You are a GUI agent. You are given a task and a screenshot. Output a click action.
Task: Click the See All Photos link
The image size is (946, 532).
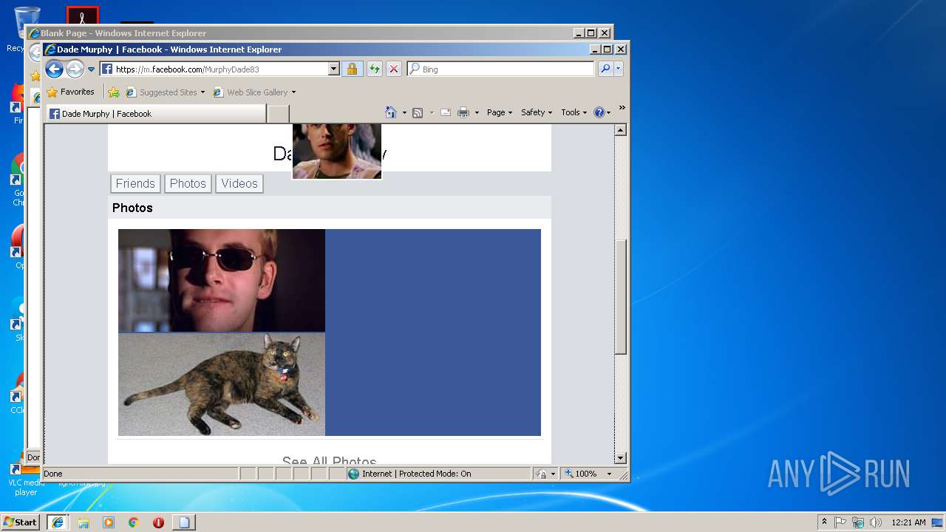coord(329,460)
